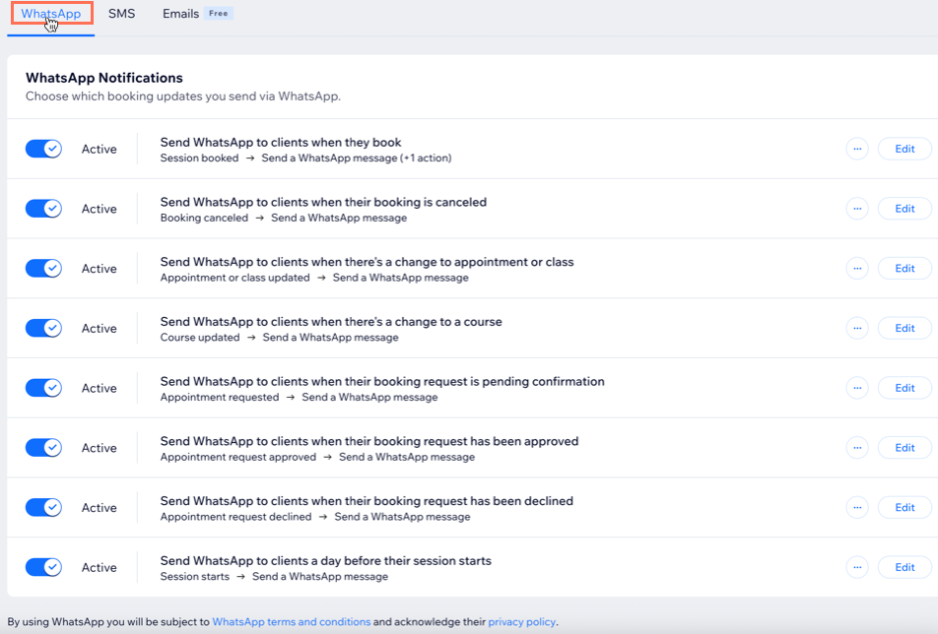Turn off course change notification toggle
The height and width of the screenshot is (634, 938).
tap(43, 328)
